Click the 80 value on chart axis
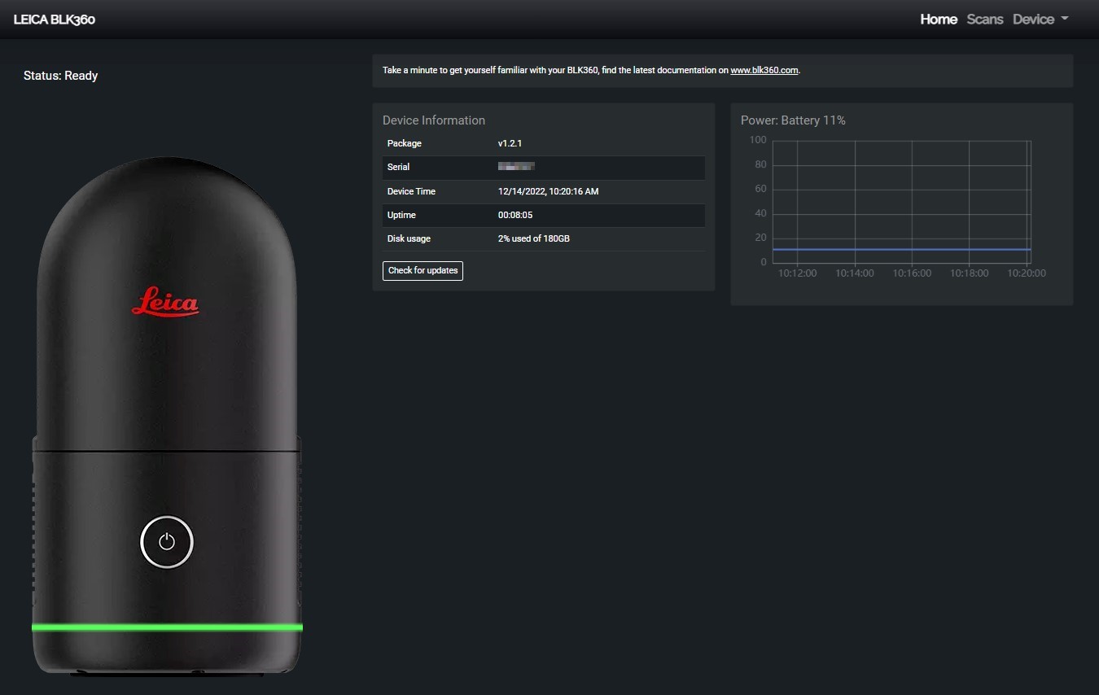The height and width of the screenshot is (695, 1099). tap(760, 164)
